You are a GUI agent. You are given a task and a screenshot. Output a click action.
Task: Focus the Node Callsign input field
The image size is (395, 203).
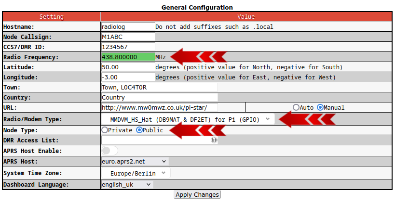coord(128,37)
